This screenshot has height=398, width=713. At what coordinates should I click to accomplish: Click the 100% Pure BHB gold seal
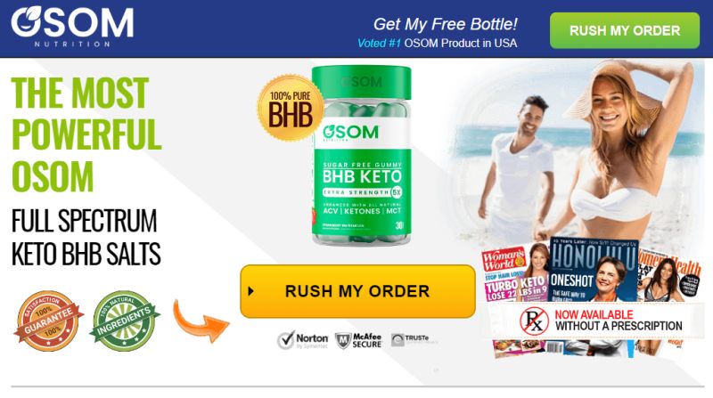point(291,108)
